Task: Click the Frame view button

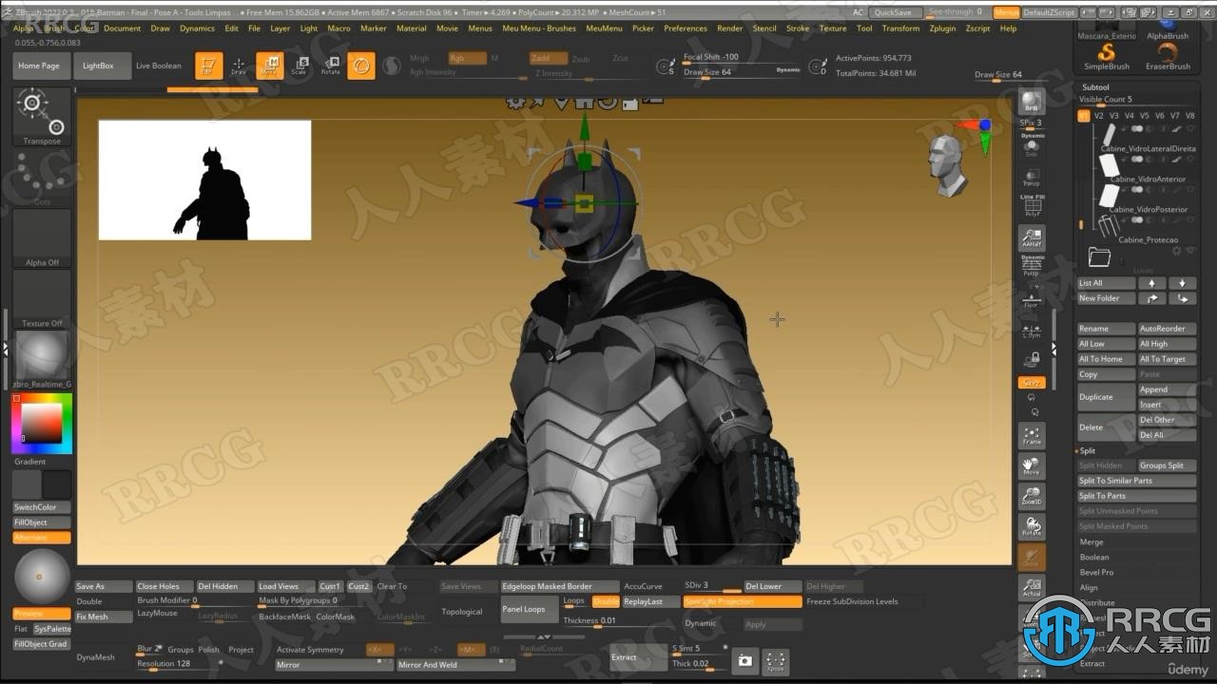Action: click(x=1032, y=435)
